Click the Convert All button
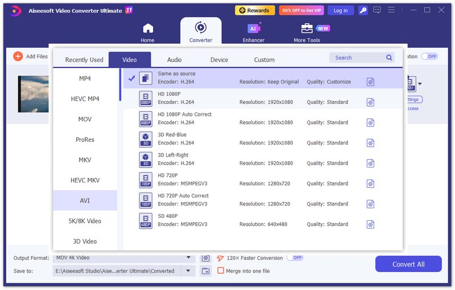The image size is (455, 290). click(x=408, y=264)
